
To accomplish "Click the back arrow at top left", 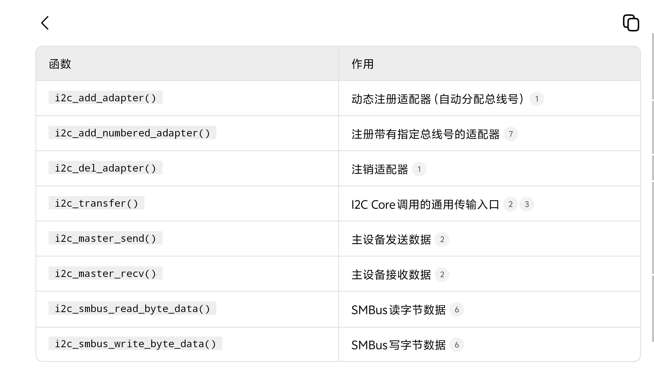I will tap(45, 23).
